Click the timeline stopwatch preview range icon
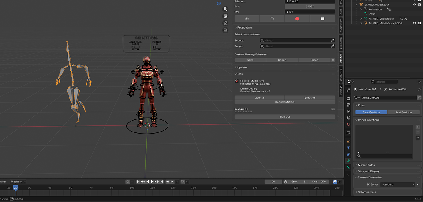This screenshot has height=202, width=423. (286, 182)
